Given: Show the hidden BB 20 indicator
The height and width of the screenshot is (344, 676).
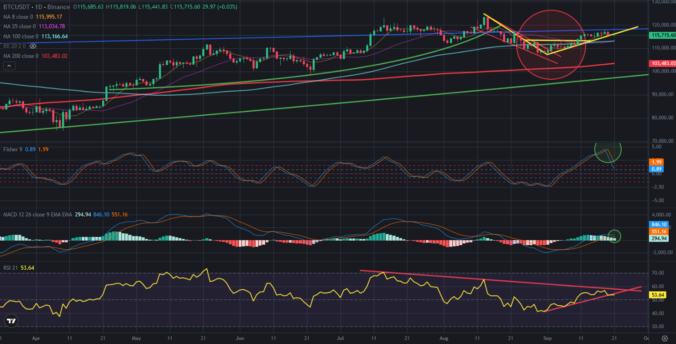Looking at the screenshot, I should (32, 46).
